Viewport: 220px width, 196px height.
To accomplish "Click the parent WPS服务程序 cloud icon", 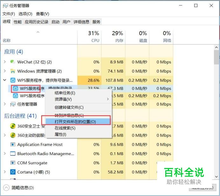I will tap(13, 80).
